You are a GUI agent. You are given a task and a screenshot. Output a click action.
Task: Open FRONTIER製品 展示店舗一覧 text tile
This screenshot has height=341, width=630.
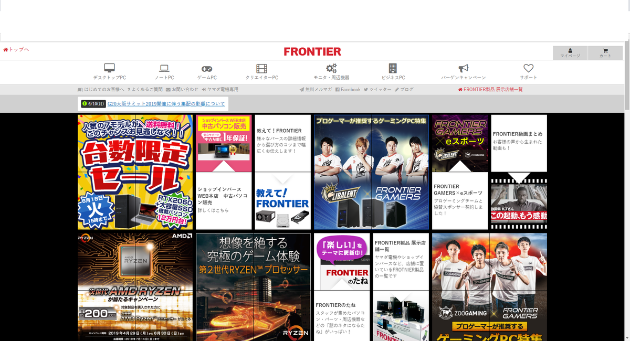tap(401, 261)
